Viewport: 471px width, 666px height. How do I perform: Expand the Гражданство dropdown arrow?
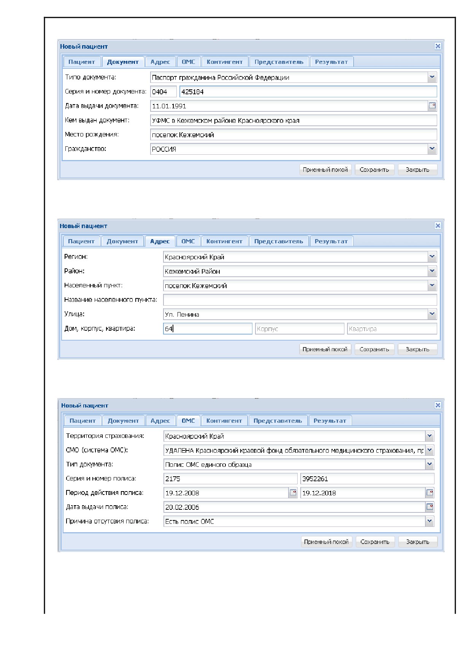tap(432, 149)
